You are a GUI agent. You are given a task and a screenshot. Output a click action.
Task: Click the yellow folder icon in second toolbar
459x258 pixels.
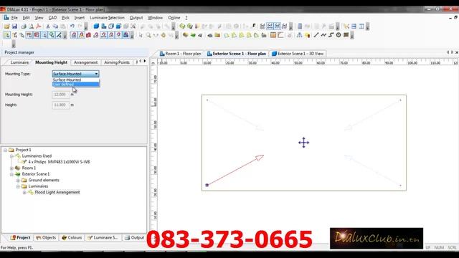click(x=217, y=35)
